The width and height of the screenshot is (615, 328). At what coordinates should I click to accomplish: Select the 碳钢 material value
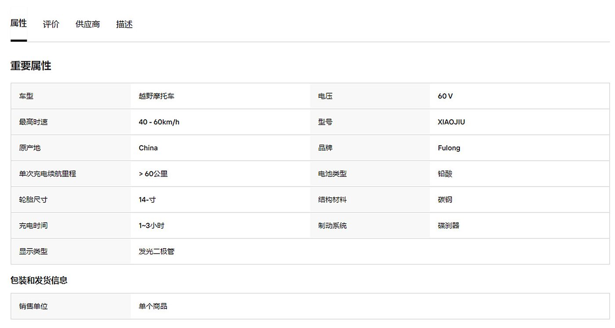point(445,200)
